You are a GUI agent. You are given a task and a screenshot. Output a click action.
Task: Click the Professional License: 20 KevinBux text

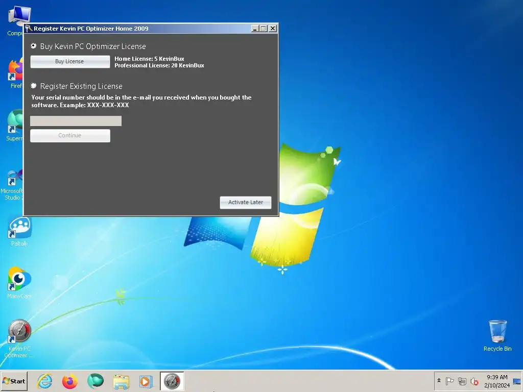(x=159, y=65)
